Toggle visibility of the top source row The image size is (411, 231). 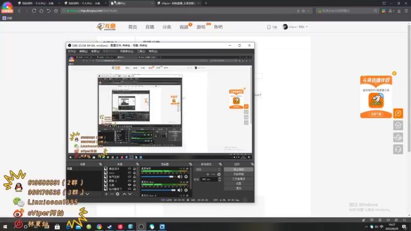(x=129, y=169)
